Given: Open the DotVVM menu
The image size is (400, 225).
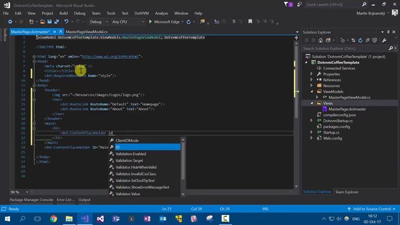Looking at the screenshot, I should 142,13.
